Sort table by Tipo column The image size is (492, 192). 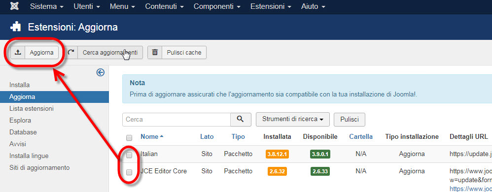pyautogui.click(x=238, y=136)
